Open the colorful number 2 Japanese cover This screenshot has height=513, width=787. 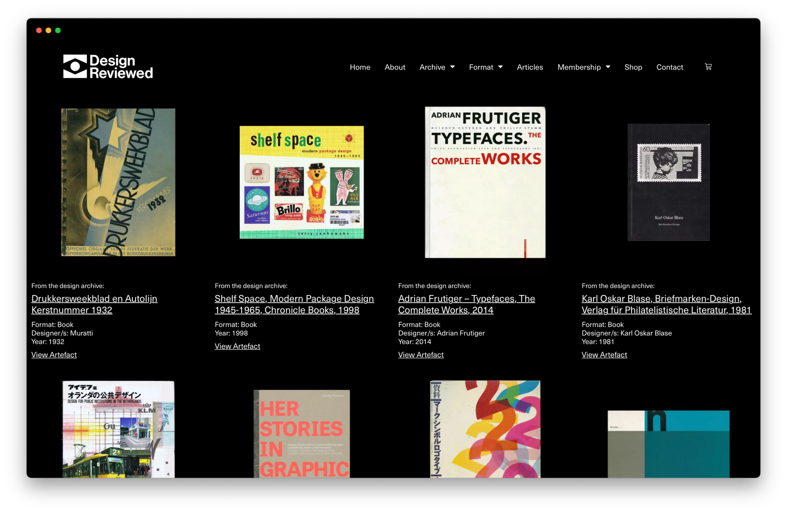pyautogui.click(x=485, y=429)
